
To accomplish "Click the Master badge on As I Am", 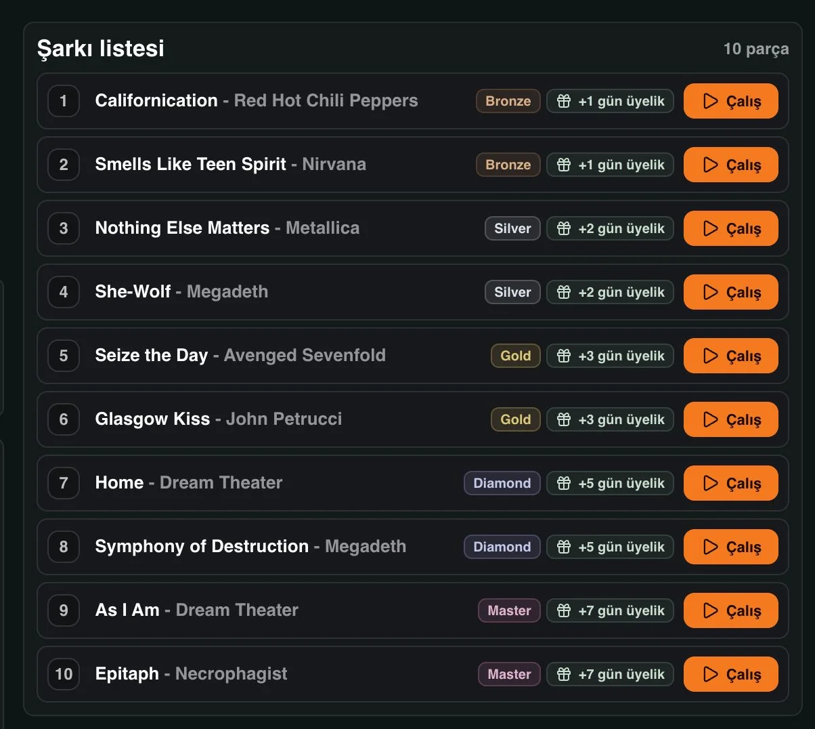I will [509, 610].
